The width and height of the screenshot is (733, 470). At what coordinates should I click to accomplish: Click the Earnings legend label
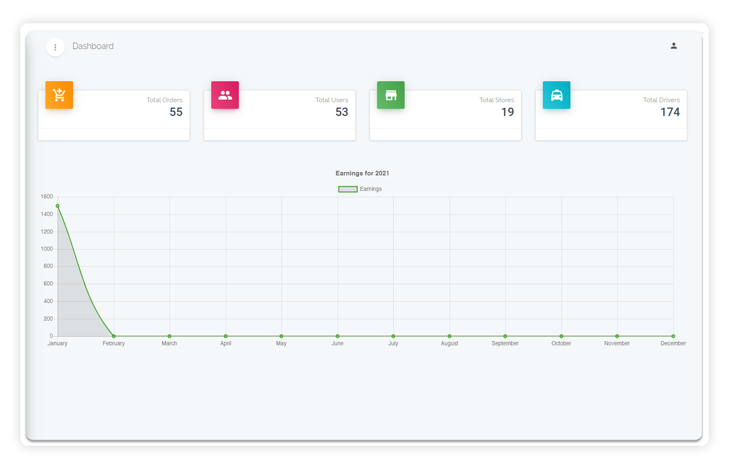pyautogui.click(x=371, y=189)
